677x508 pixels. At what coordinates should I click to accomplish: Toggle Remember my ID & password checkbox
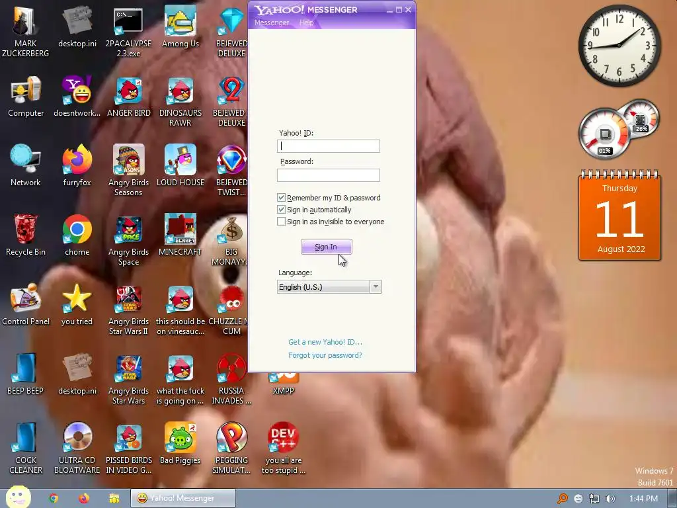pyautogui.click(x=281, y=197)
